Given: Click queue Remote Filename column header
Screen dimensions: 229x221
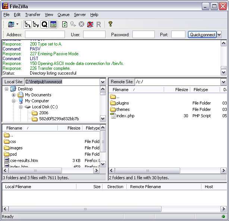Looking at the screenshot, I should tap(164, 187).
